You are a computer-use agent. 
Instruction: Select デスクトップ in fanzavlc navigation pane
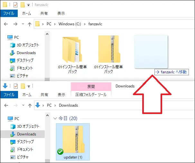22,60
